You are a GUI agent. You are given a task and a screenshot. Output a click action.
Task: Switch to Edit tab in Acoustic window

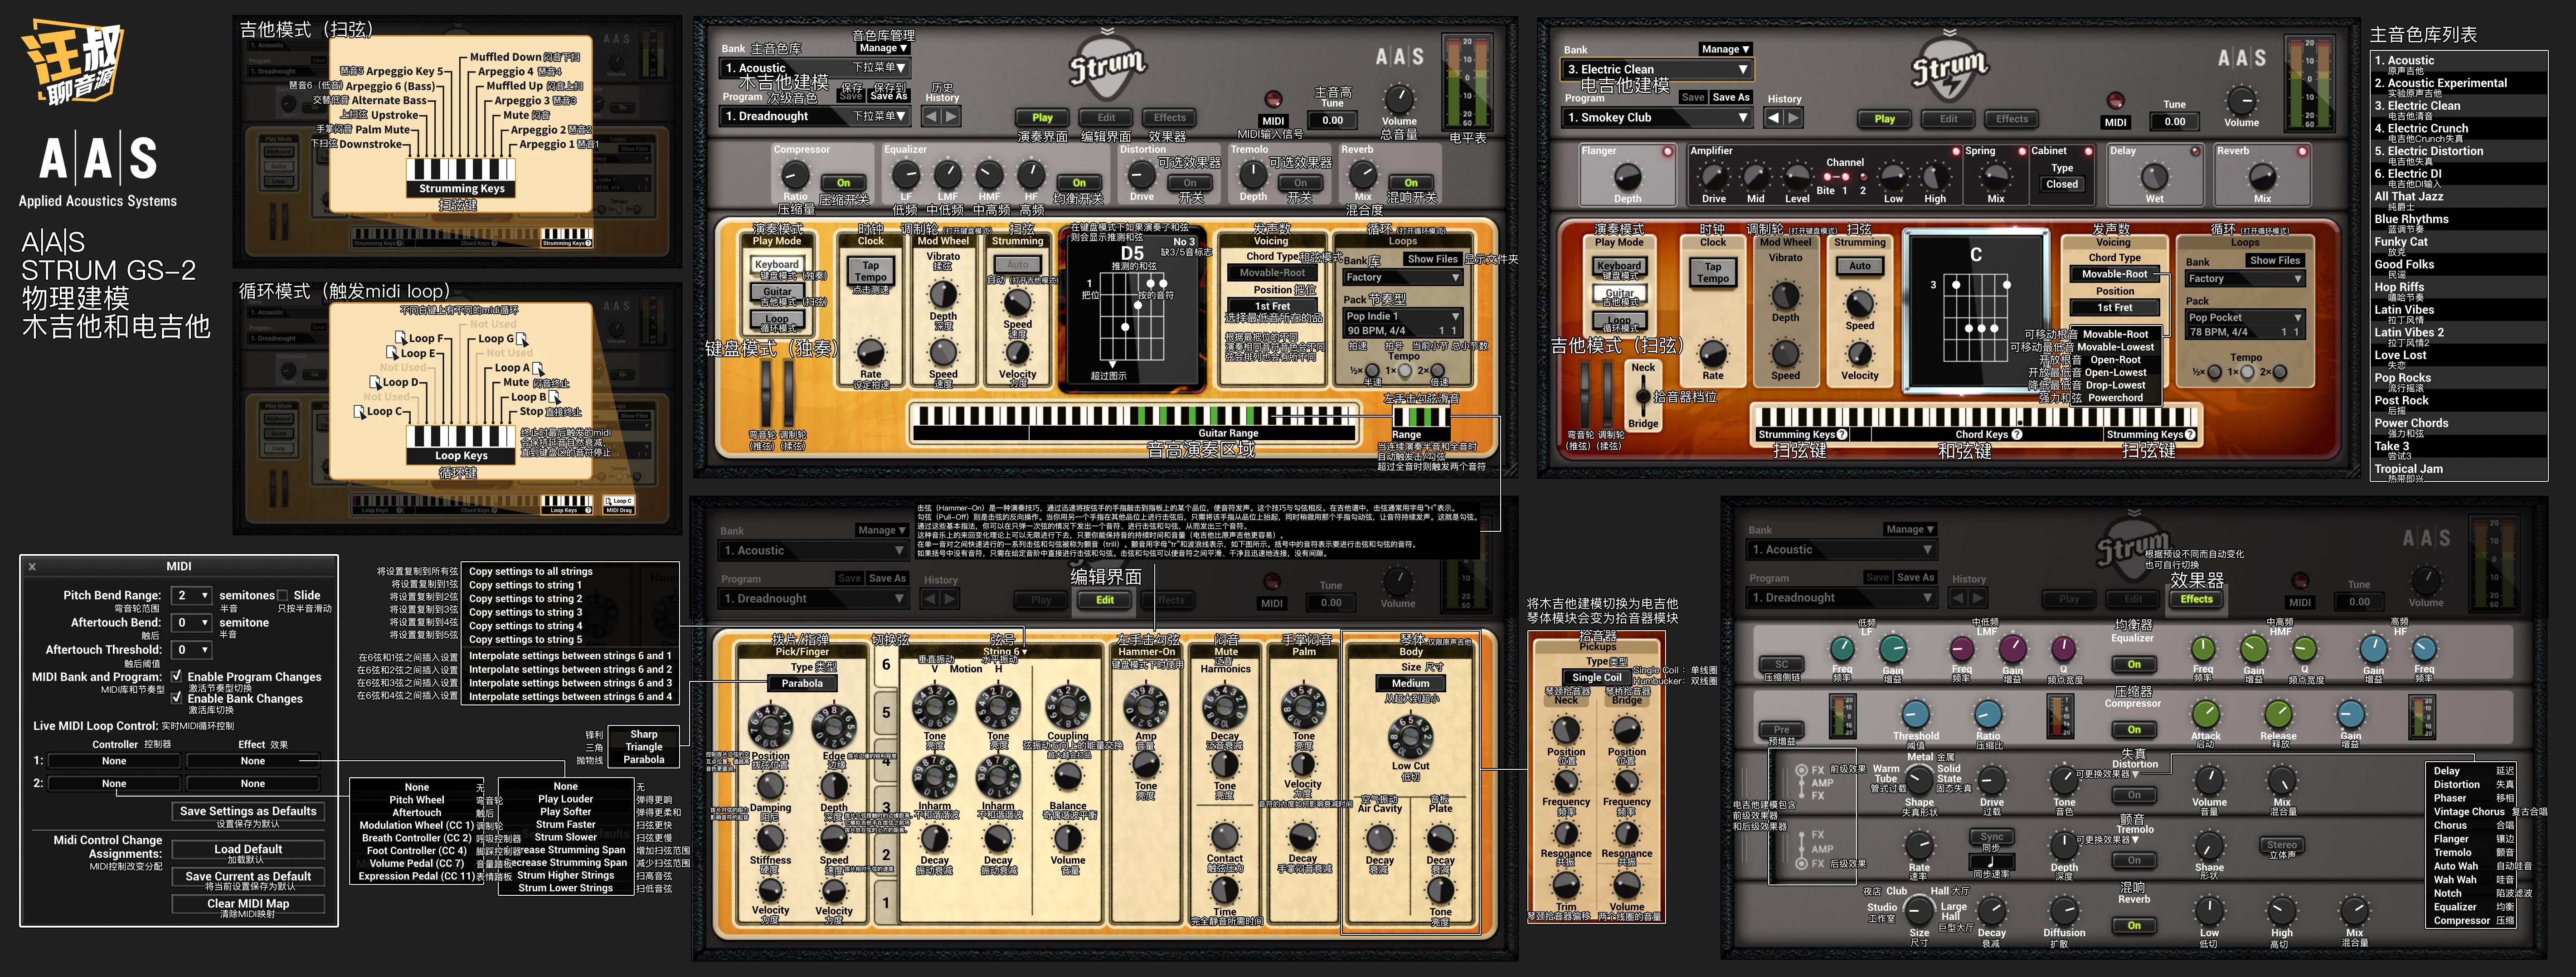[1106, 118]
